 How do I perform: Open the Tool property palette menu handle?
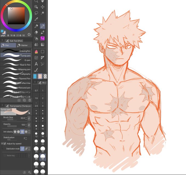point(2,105)
